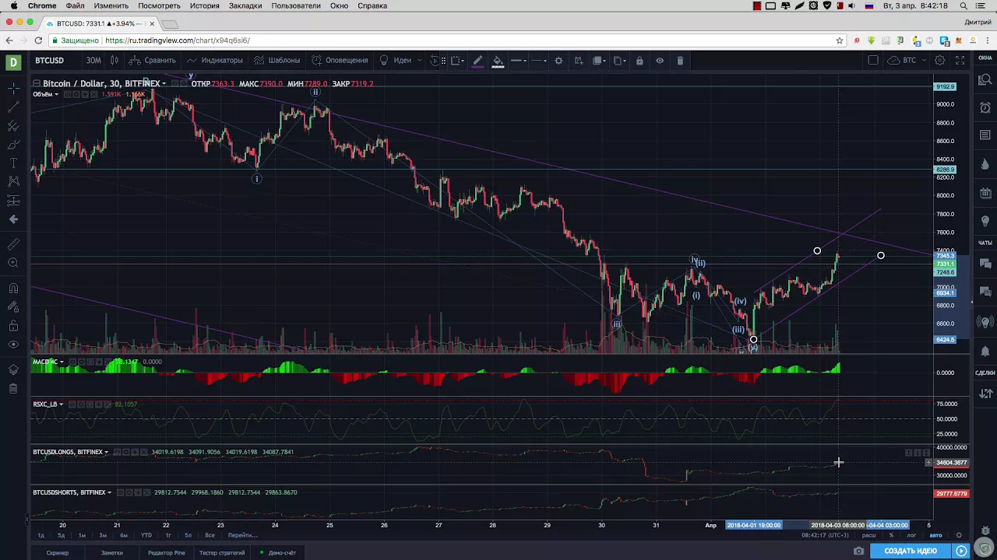
Task: Open the Демо-счёт trading panel
Action: [277, 553]
